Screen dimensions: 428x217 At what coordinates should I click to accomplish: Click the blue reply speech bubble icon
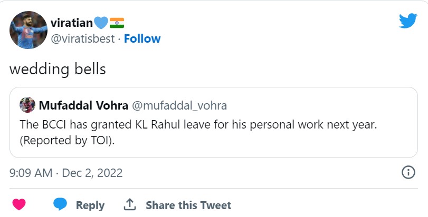tap(61, 204)
